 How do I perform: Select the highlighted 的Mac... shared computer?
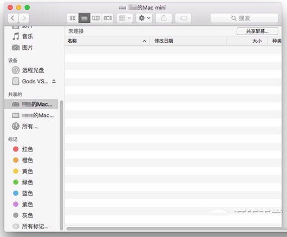coord(31,104)
